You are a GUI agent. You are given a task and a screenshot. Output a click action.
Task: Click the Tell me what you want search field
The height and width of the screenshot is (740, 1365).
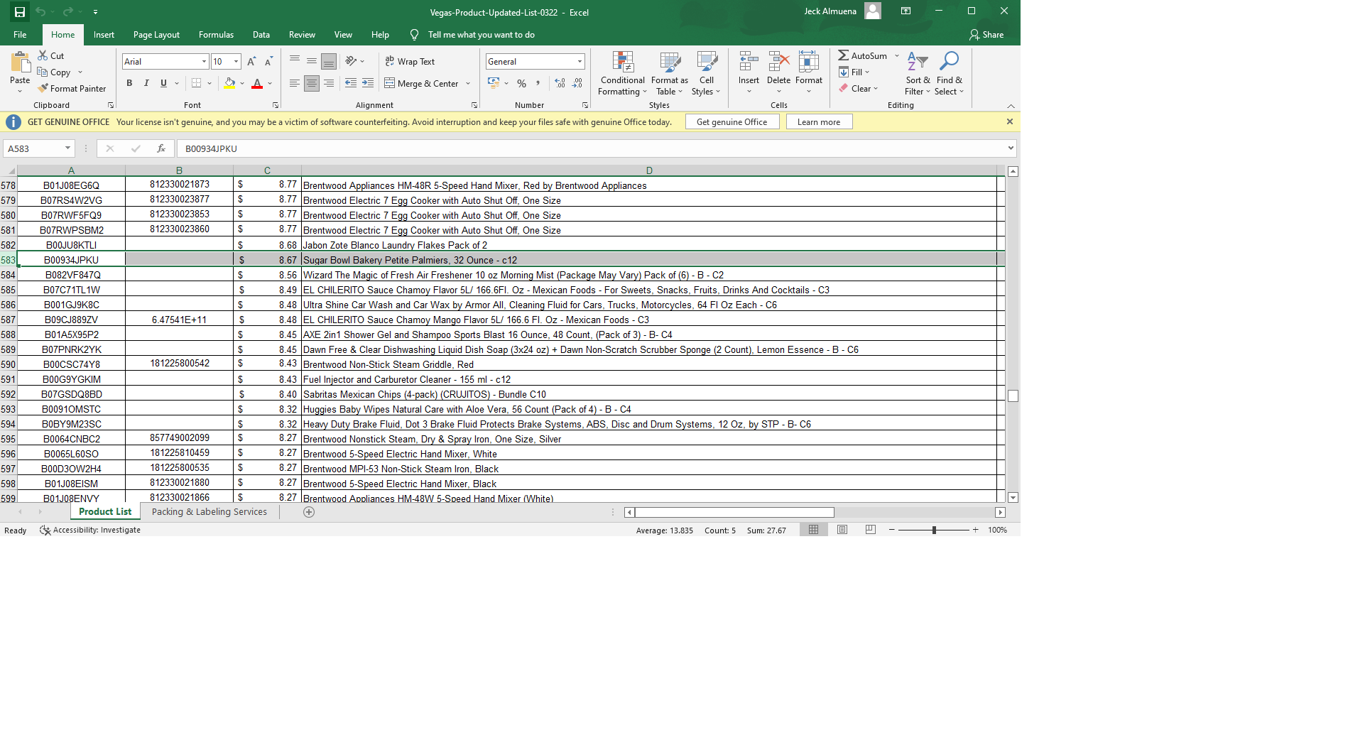(481, 35)
